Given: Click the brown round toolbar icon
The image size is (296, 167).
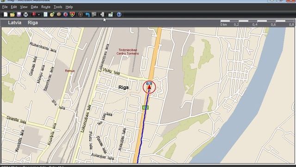Looking at the screenshot, I should (x=59, y=14).
